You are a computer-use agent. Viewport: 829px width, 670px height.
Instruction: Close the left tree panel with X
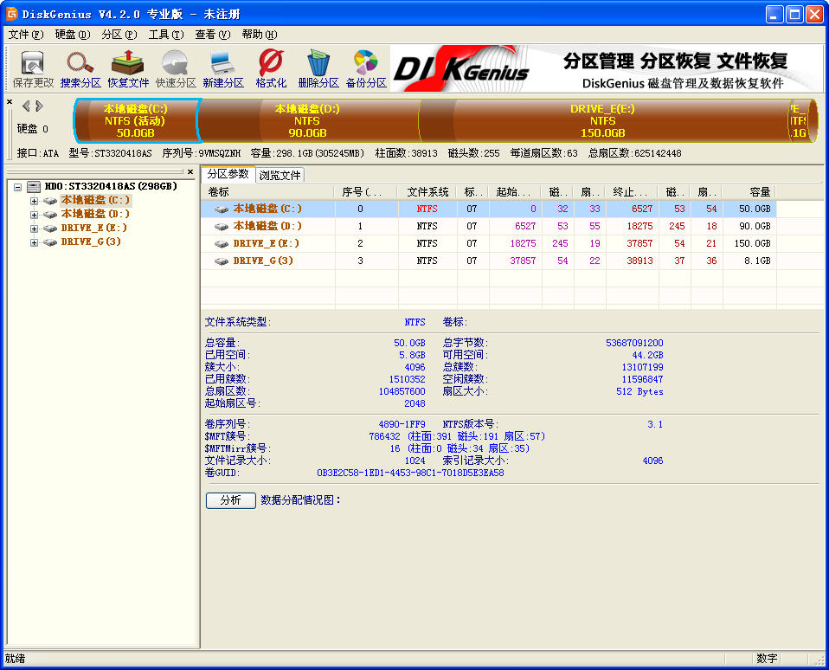click(x=190, y=171)
